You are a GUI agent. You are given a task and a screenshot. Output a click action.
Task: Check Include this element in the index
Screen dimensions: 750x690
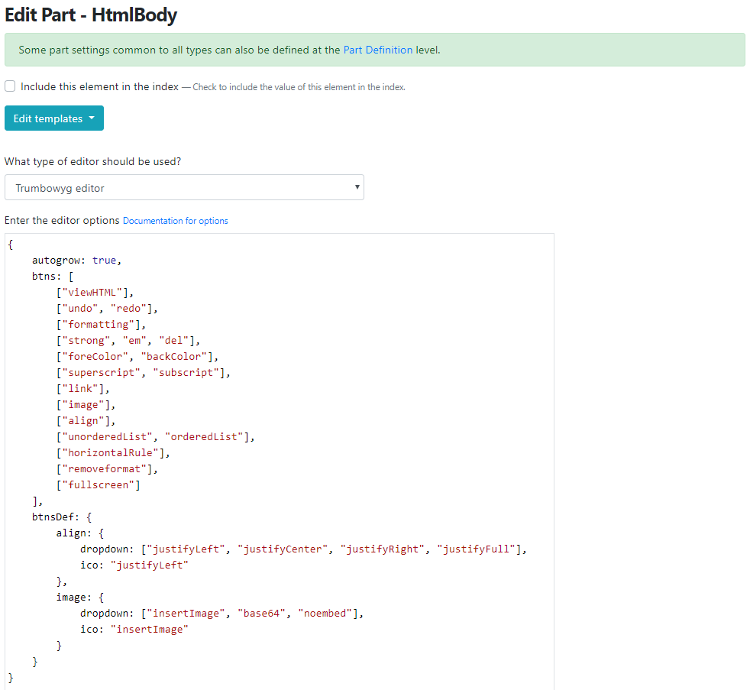(x=10, y=86)
